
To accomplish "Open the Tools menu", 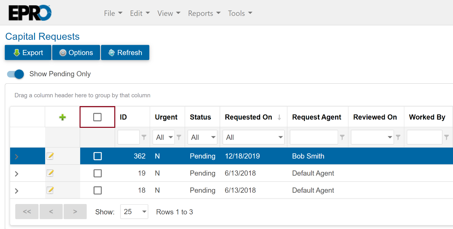I will pos(240,13).
